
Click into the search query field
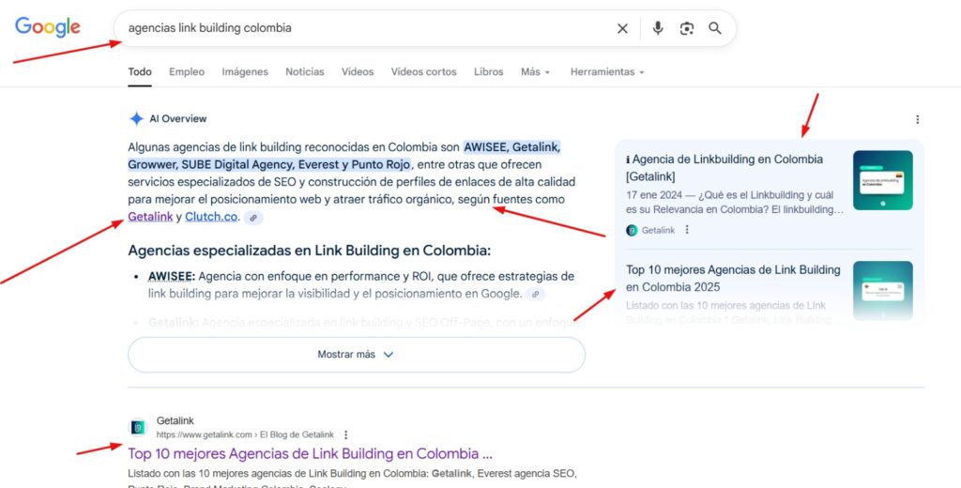click(x=368, y=28)
